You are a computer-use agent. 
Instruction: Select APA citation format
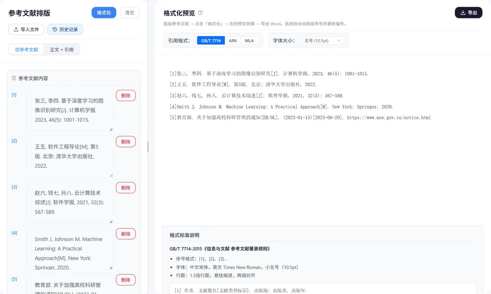233,41
